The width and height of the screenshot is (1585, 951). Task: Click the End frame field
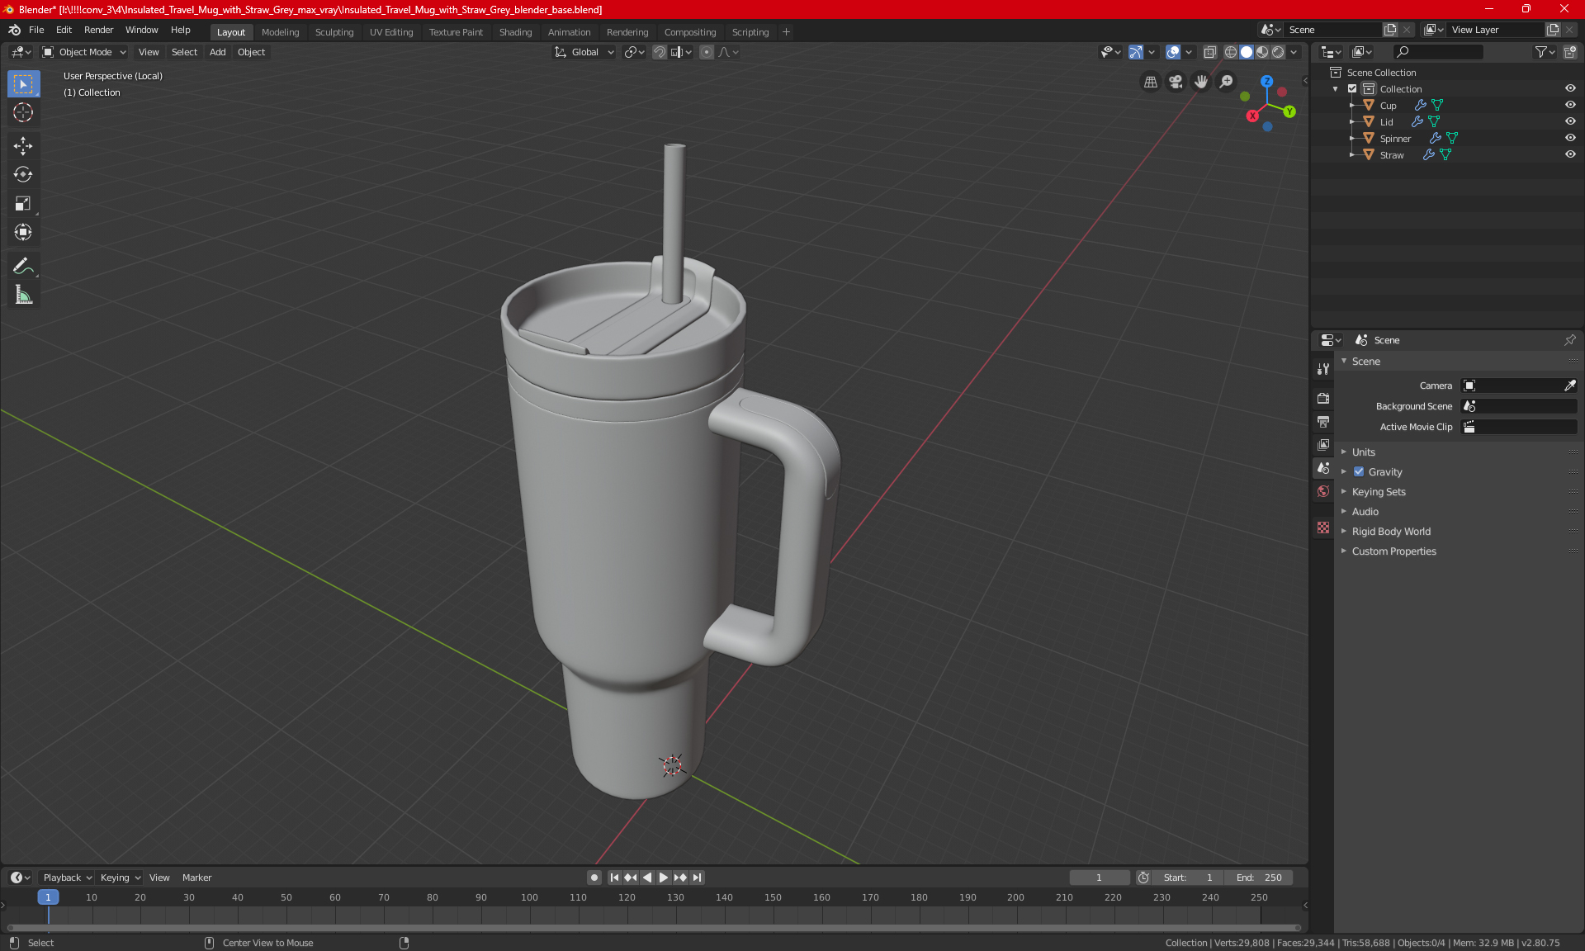1259,878
